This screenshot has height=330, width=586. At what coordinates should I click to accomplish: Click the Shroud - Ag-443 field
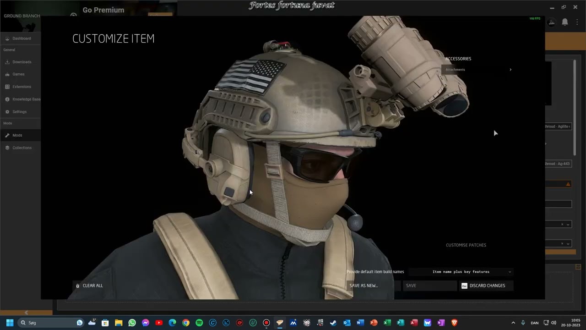point(559,164)
